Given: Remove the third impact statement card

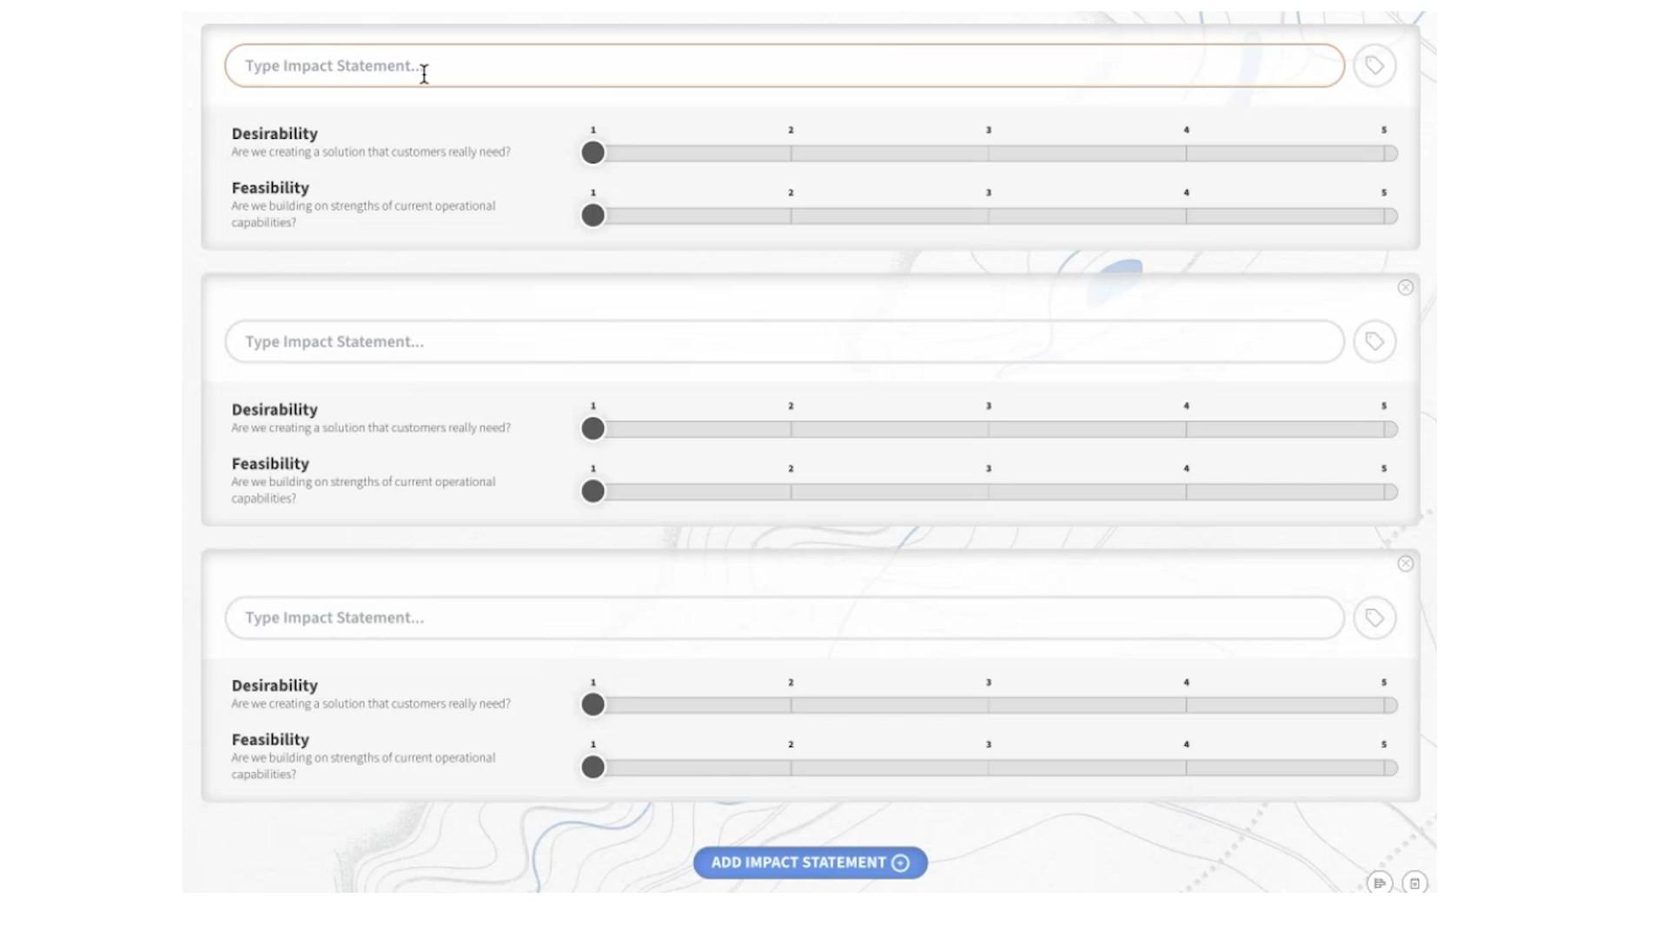Looking at the screenshot, I should tap(1405, 564).
